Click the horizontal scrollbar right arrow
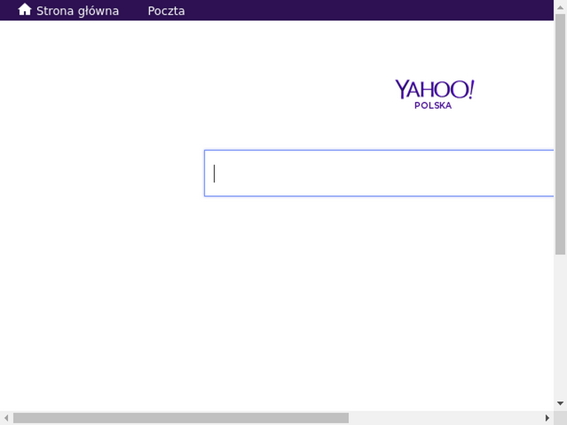Viewport: 567px width, 425px height. pos(547,418)
